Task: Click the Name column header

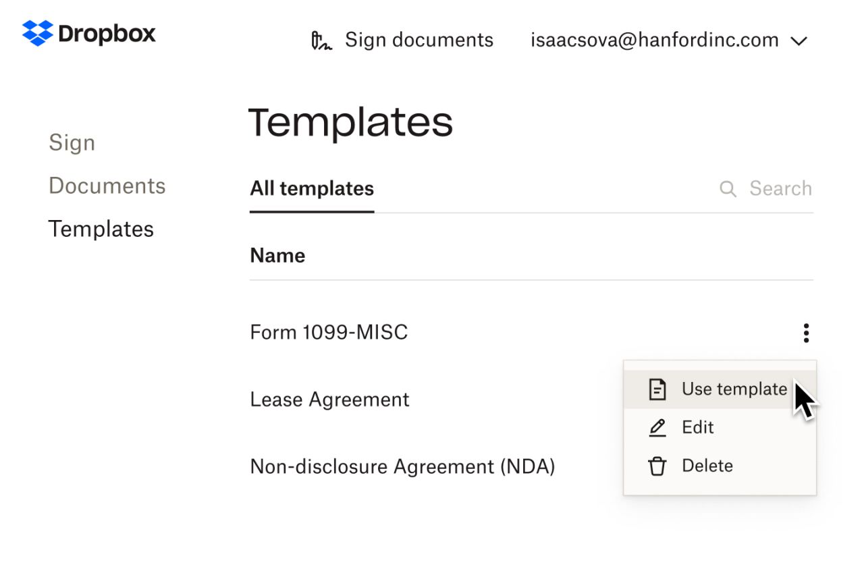Action: 277,255
